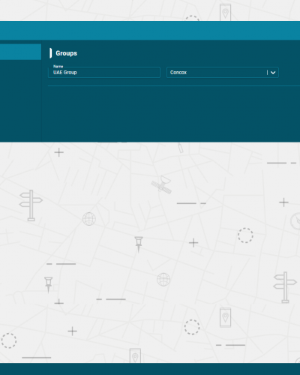This screenshot has width=300, height=375.
Task: Click the partially visible clock icon at the edge
Action: pos(295,221)
